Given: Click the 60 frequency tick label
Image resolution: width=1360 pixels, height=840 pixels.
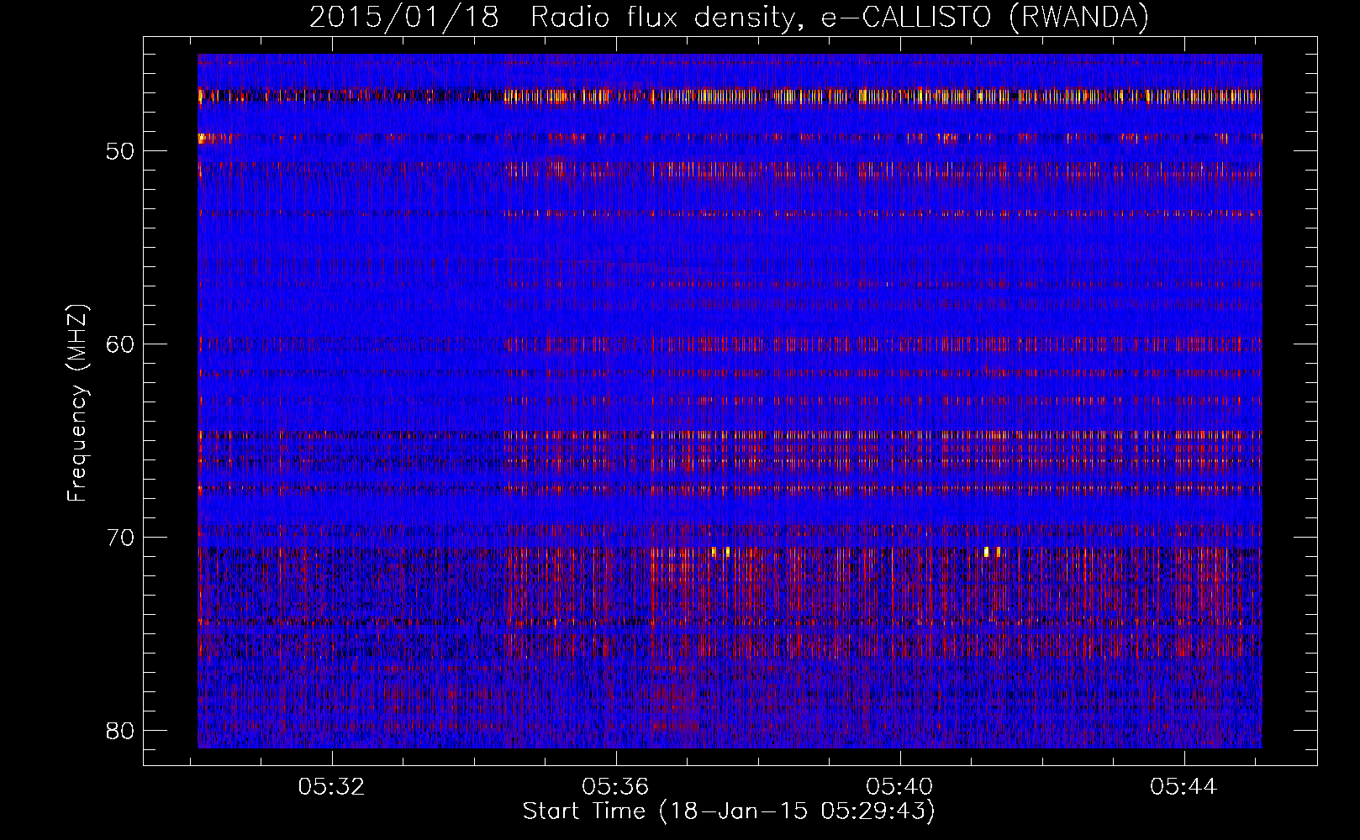Looking at the screenshot, I should (x=121, y=344).
